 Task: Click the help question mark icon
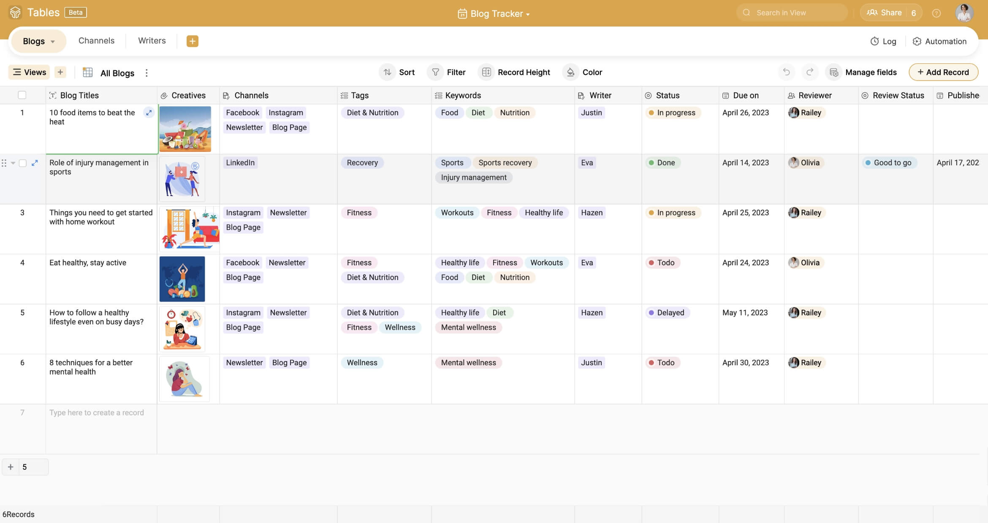[x=936, y=13]
